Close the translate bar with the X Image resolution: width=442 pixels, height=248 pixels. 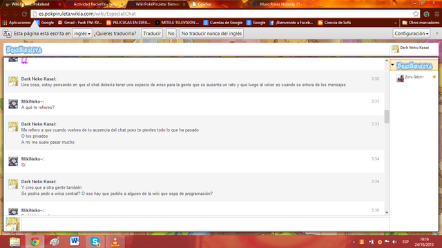(437, 33)
